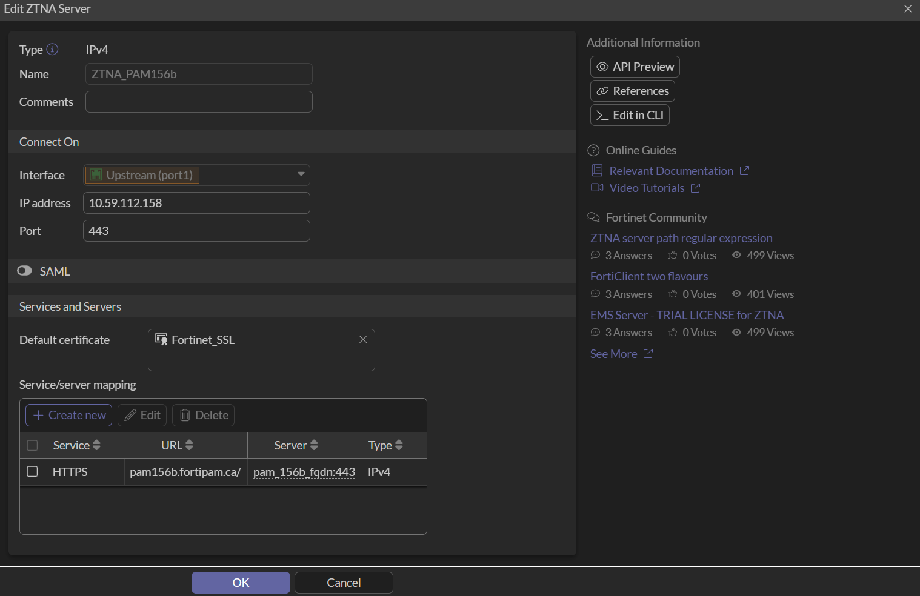The width and height of the screenshot is (920, 596).
Task: Click plus icon to add default certificate
Action: point(262,360)
